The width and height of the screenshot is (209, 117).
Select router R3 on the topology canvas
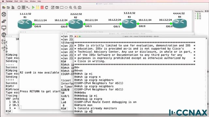tap(129, 24)
